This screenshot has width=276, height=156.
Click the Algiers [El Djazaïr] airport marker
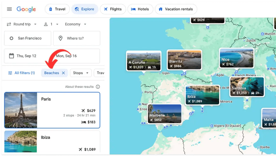[x=212, y=126]
